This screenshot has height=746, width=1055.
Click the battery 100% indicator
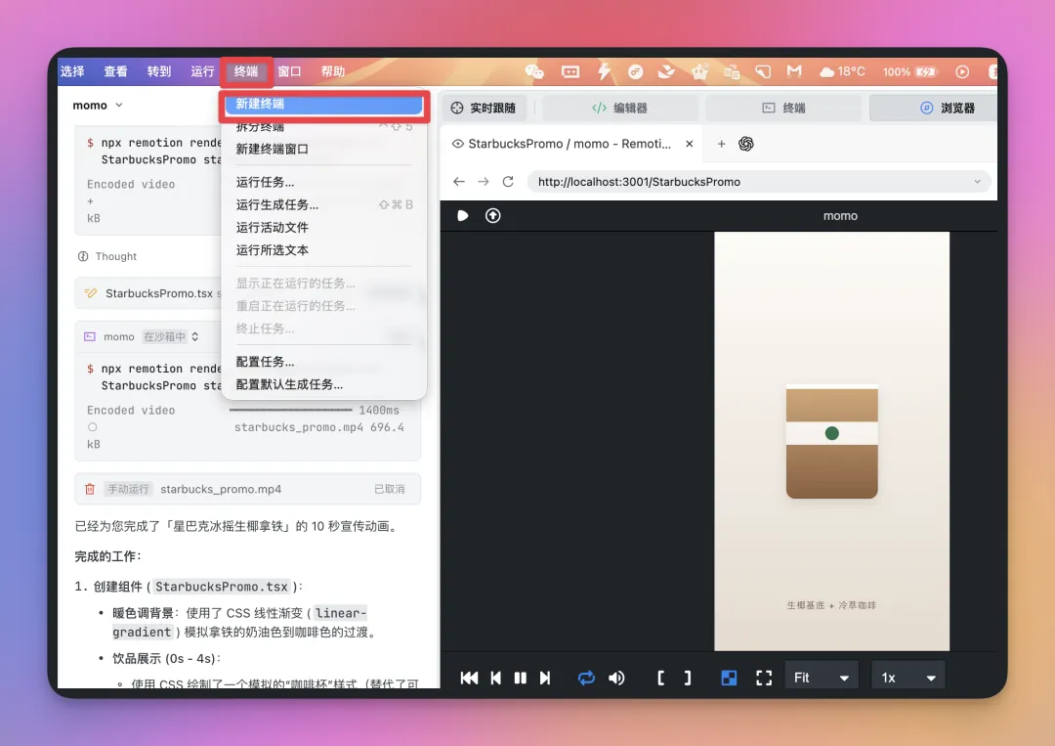910,71
